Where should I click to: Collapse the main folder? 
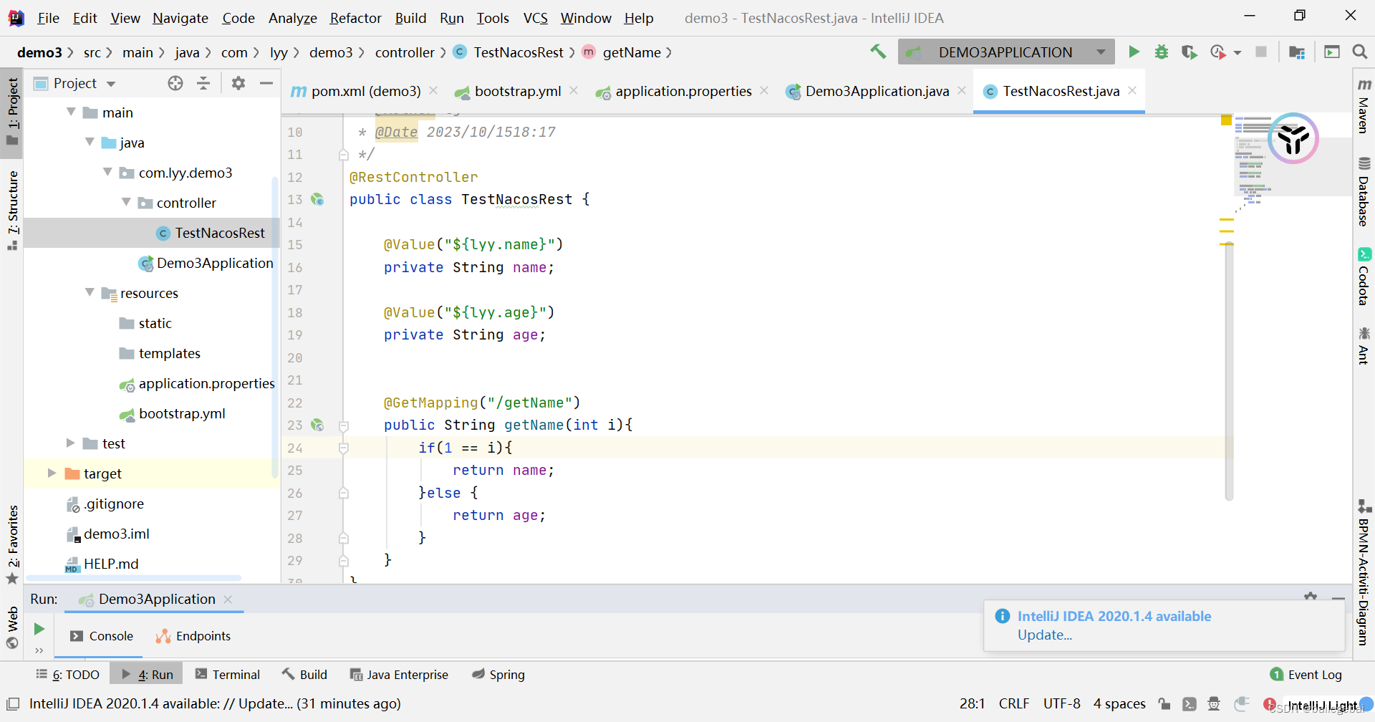pyautogui.click(x=71, y=112)
